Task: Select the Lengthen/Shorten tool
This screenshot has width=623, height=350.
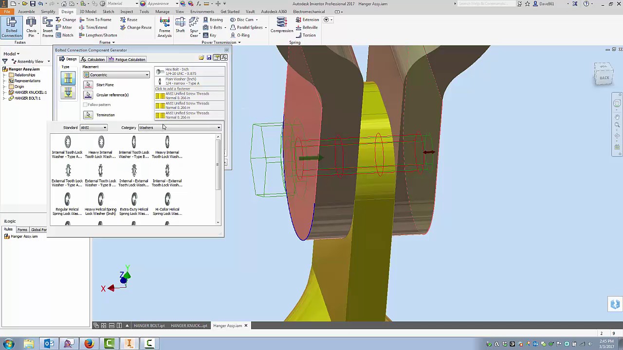Action: (98, 35)
